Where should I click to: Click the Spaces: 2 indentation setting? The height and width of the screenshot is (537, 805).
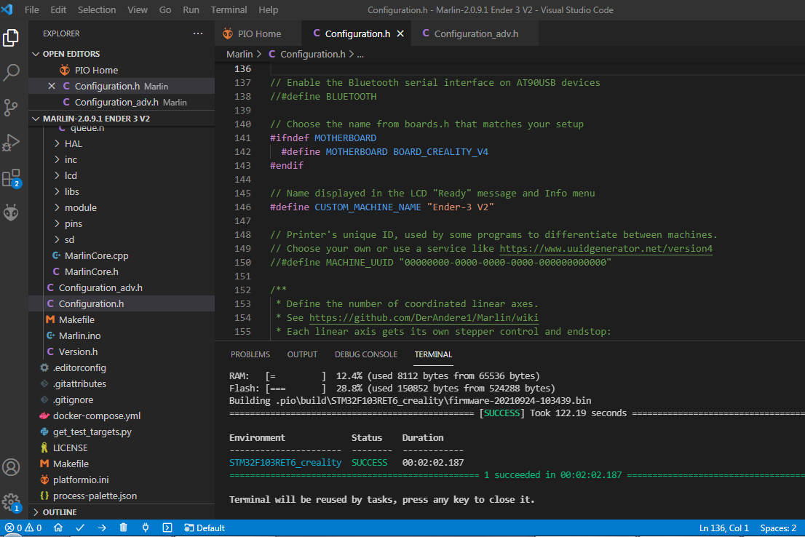coord(777,528)
